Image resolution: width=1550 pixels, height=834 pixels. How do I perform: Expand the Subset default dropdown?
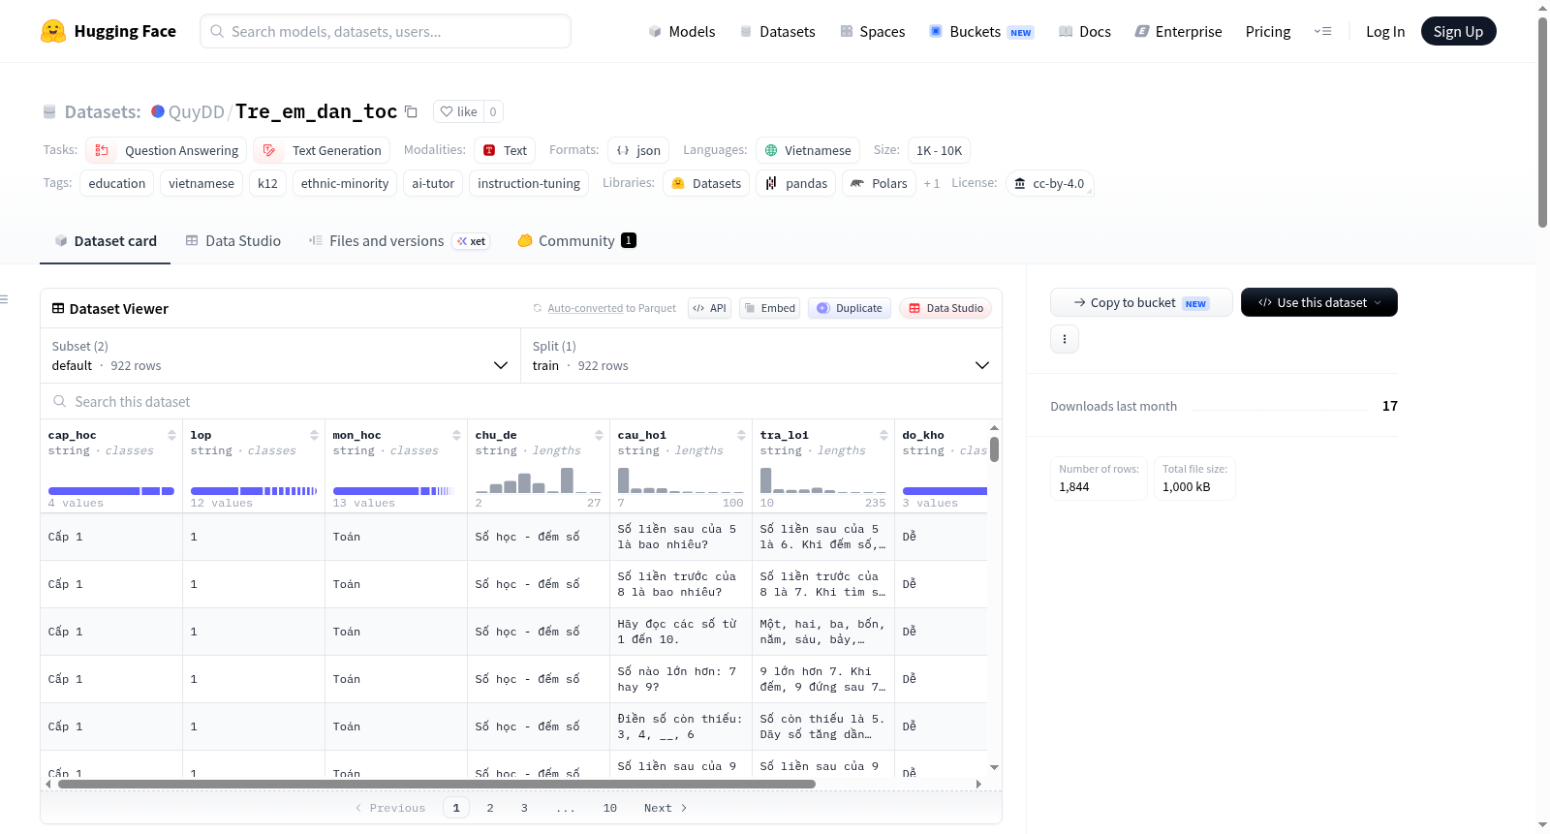pos(280,355)
